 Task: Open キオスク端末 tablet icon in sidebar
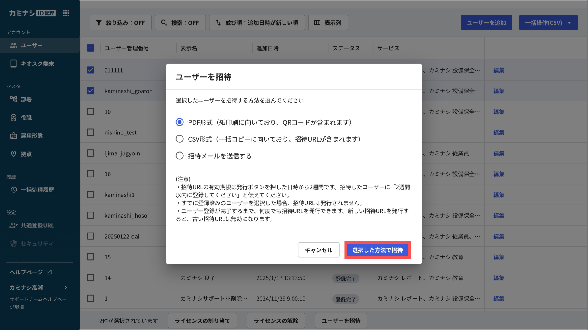click(x=13, y=64)
